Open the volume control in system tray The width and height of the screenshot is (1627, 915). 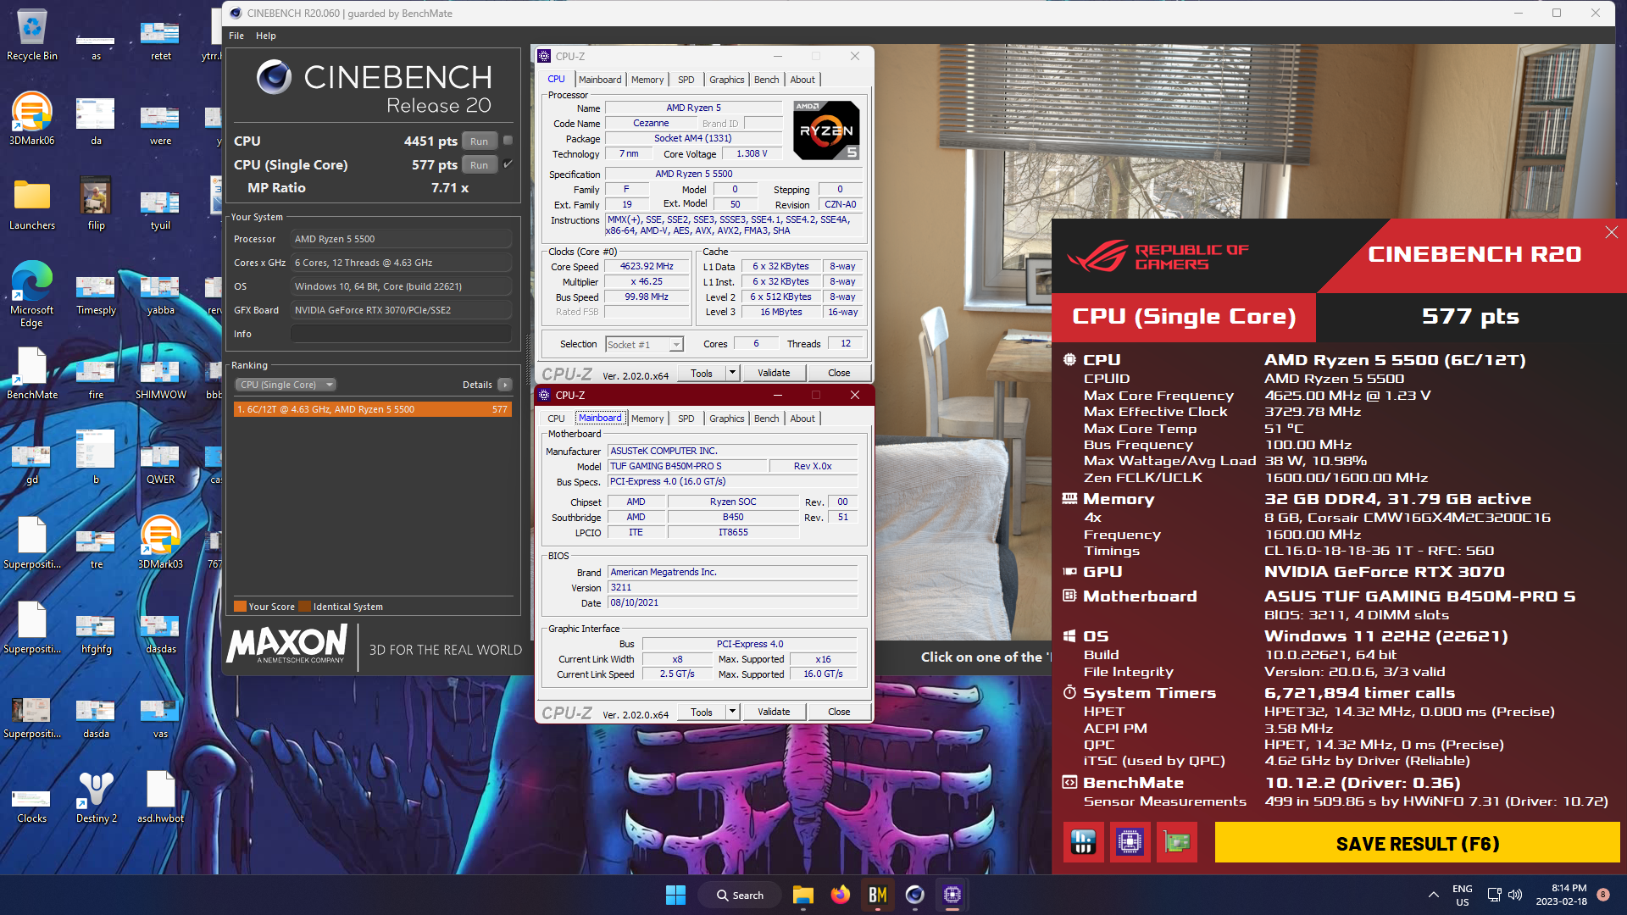[x=1515, y=895]
